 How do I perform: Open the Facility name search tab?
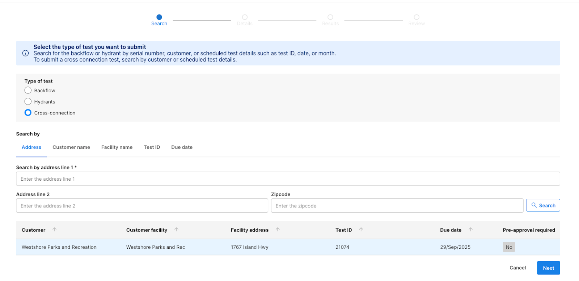[x=117, y=147]
